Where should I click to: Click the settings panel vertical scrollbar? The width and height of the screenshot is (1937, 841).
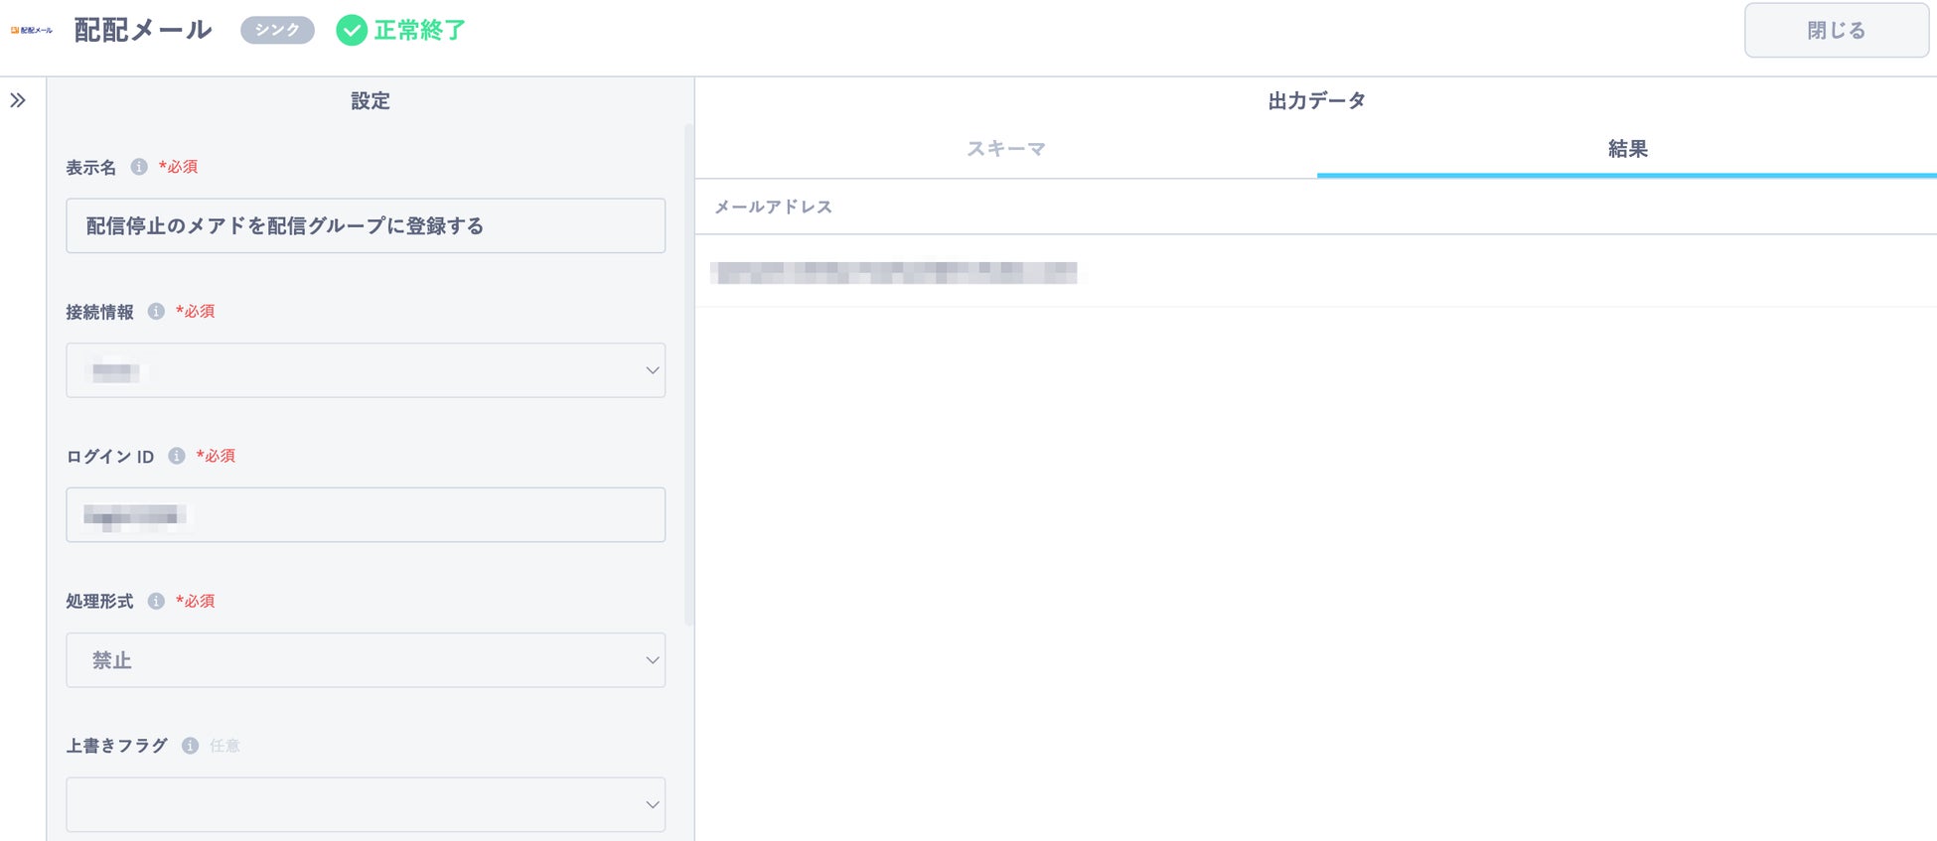(689, 375)
